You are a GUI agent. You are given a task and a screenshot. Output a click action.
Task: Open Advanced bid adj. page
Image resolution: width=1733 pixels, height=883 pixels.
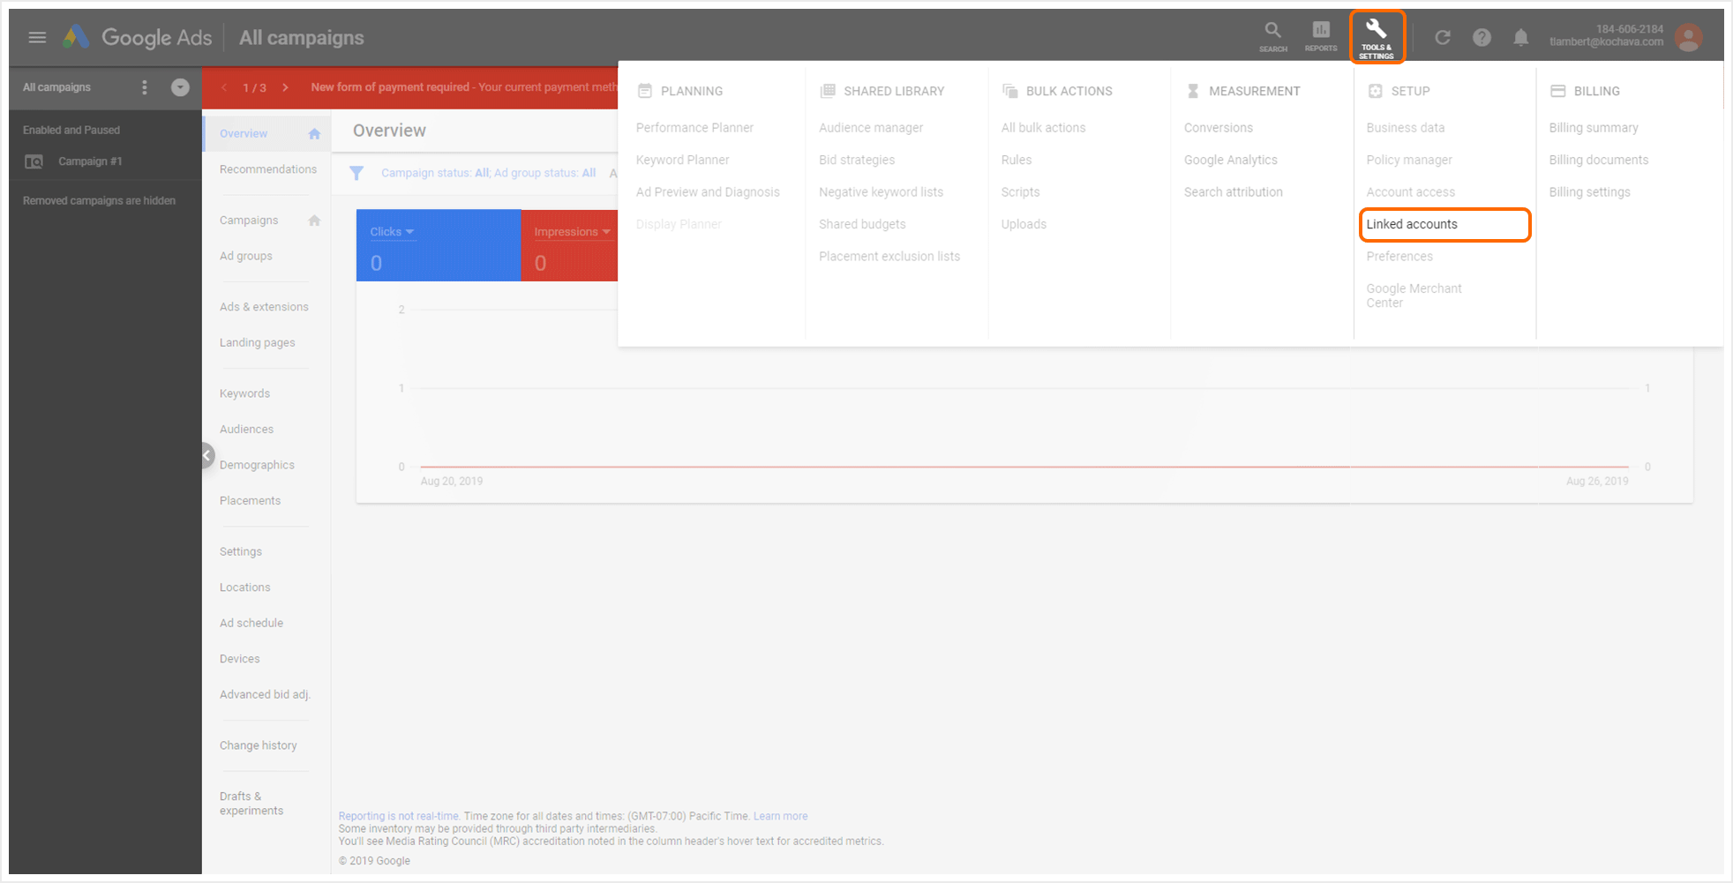coord(265,694)
